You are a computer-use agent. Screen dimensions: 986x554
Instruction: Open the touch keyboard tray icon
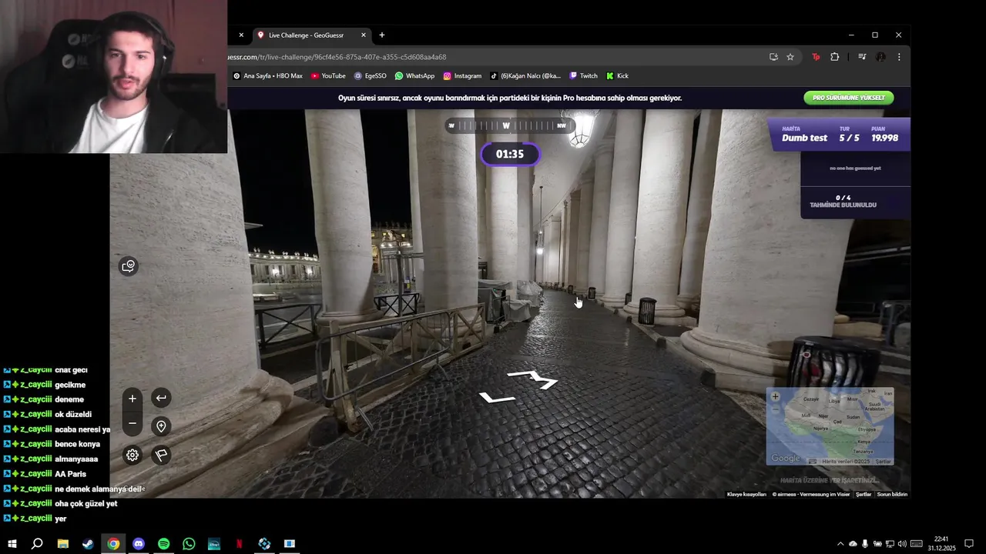[x=917, y=544]
